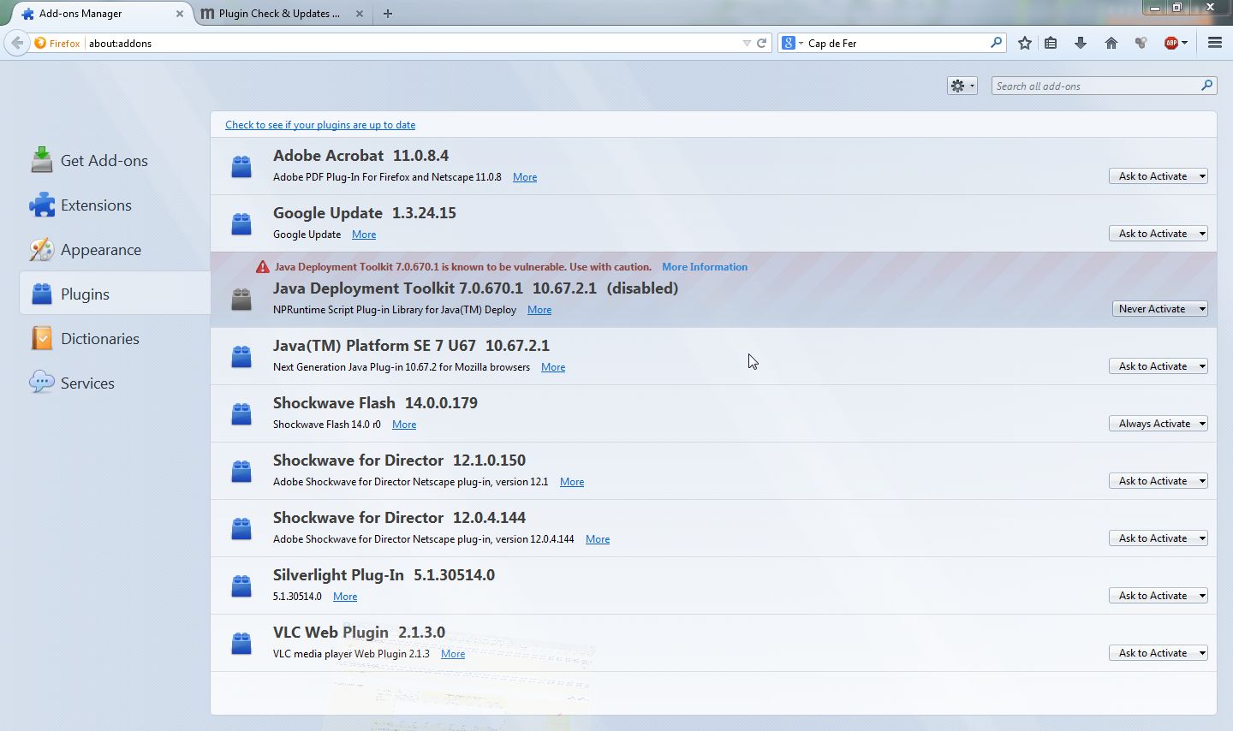
Task: Open the gear tools menu for add-ons
Action: 962,86
